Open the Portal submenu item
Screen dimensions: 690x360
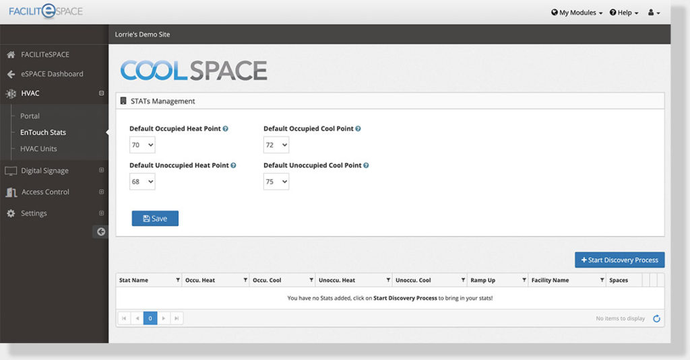(x=30, y=116)
